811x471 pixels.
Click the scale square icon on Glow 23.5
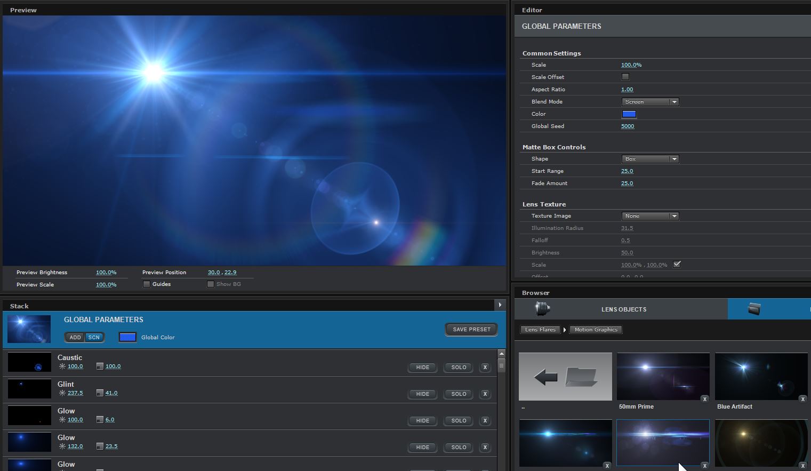100,446
